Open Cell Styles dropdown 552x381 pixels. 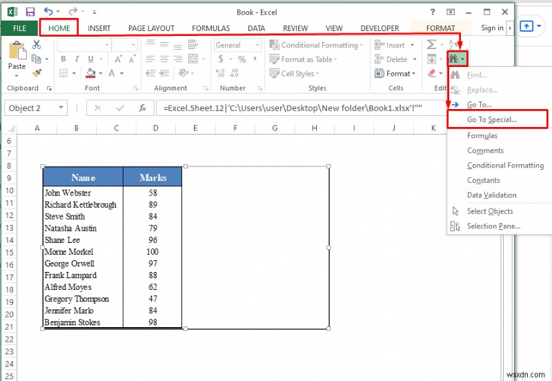click(294, 74)
